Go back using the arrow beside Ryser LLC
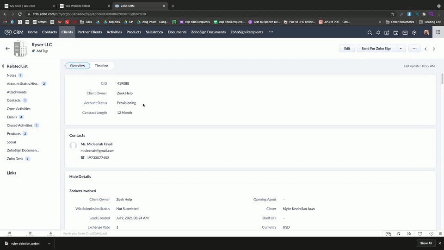 pyautogui.click(x=8, y=49)
